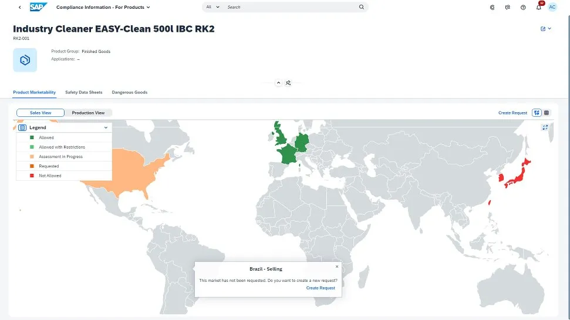Open the Dangerous Goods tab
The width and height of the screenshot is (570, 320).
[130, 92]
